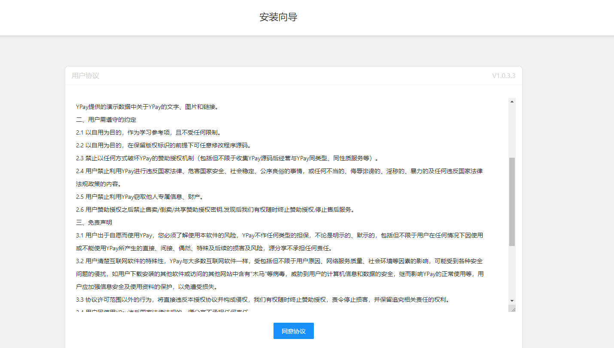Viewport: 614px width, 348px height.
Task: Click clause 2.3 about YPay sponsorship authorization
Action: pos(227,158)
